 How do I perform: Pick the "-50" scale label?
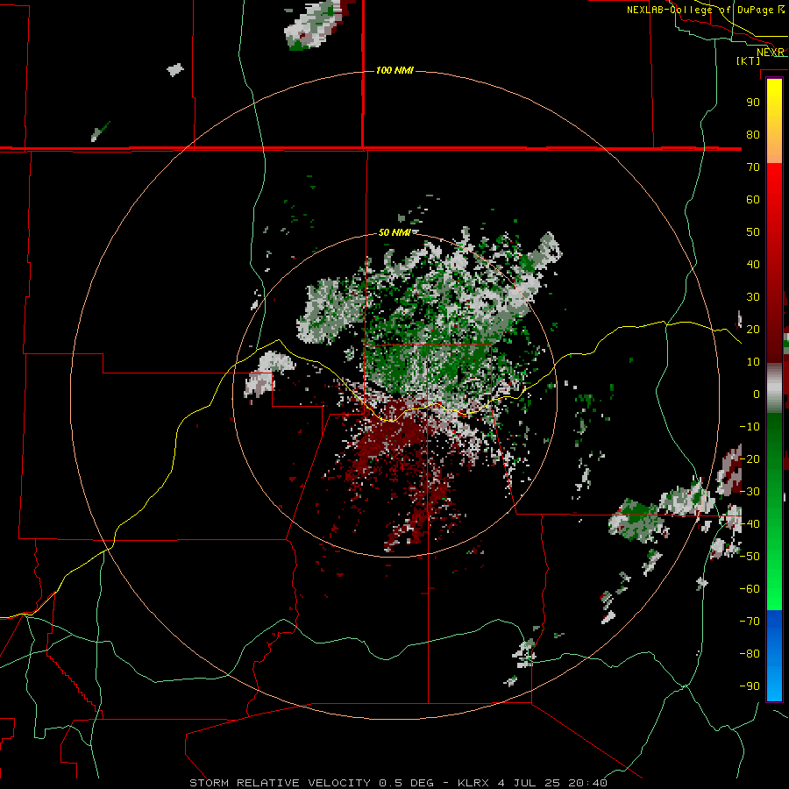[750, 557]
